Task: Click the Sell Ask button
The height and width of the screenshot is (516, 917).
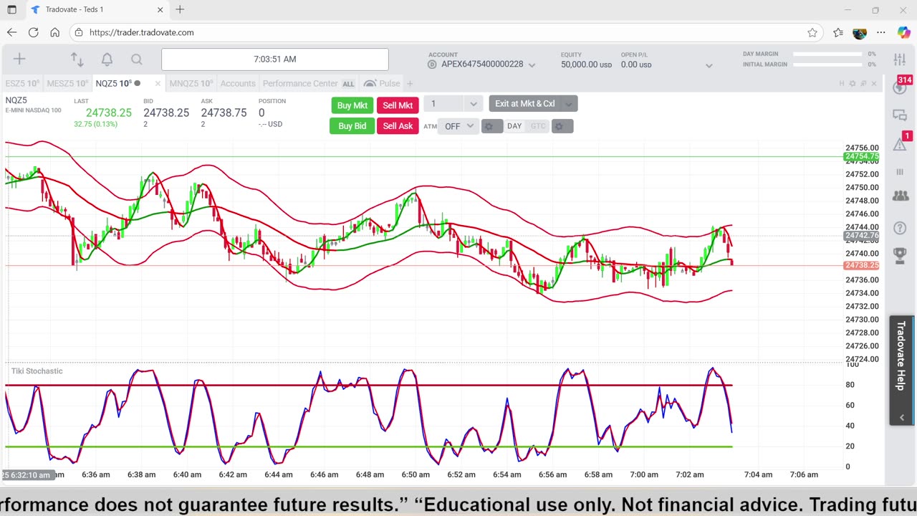Action: pyautogui.click(x=398, y=126)
